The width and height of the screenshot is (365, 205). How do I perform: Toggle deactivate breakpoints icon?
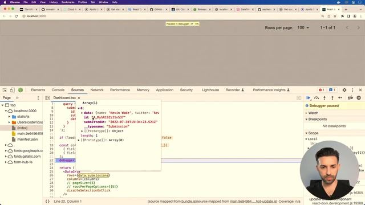pos(350,98)
